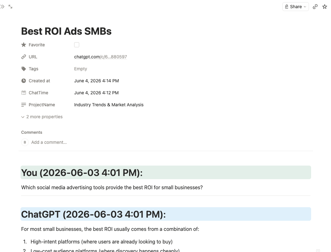This screenshot has height=252, width=331.
Task: Click the Tags property label
Action: coord(33,69)
